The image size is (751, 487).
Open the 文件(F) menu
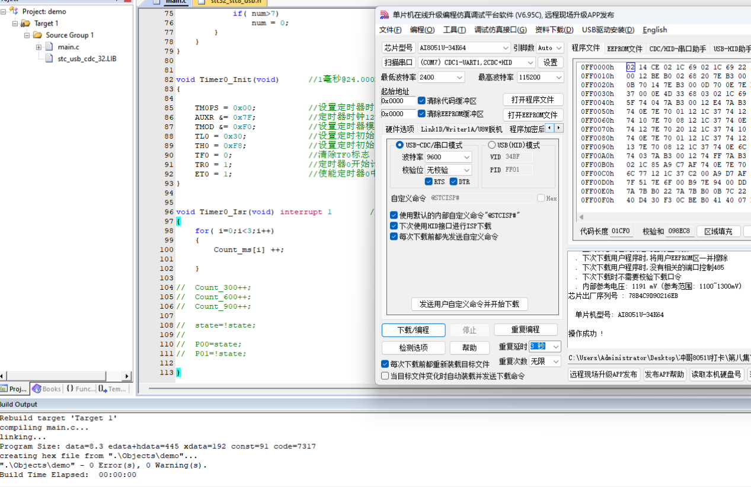tap(390, 30)
